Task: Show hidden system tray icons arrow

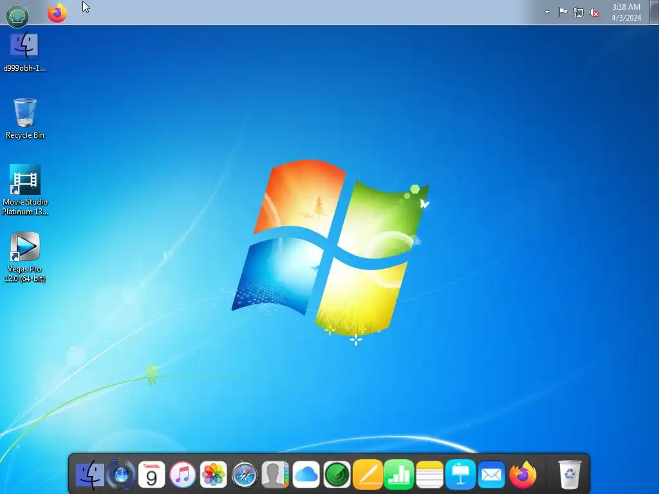Action: click(547, 12)
